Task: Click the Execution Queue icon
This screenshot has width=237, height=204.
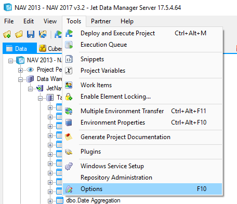Action: point(69,45)
